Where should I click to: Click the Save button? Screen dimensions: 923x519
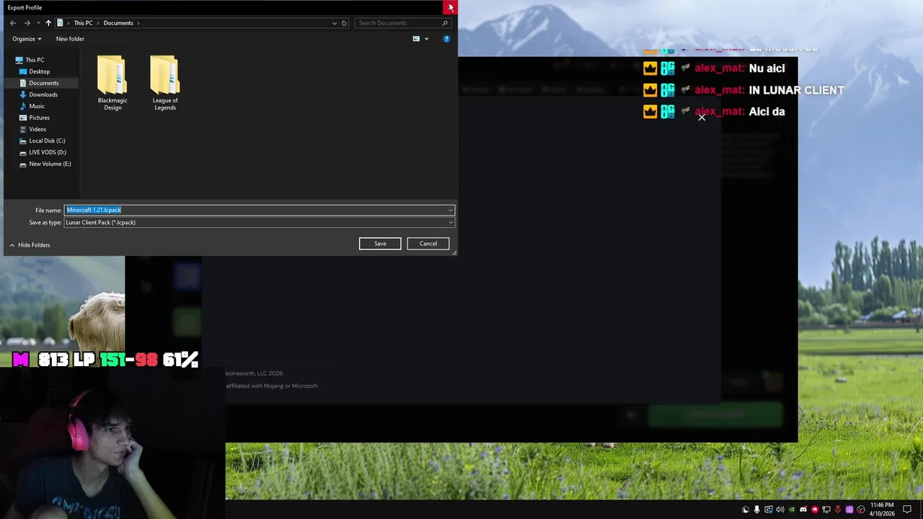point(380,244)
